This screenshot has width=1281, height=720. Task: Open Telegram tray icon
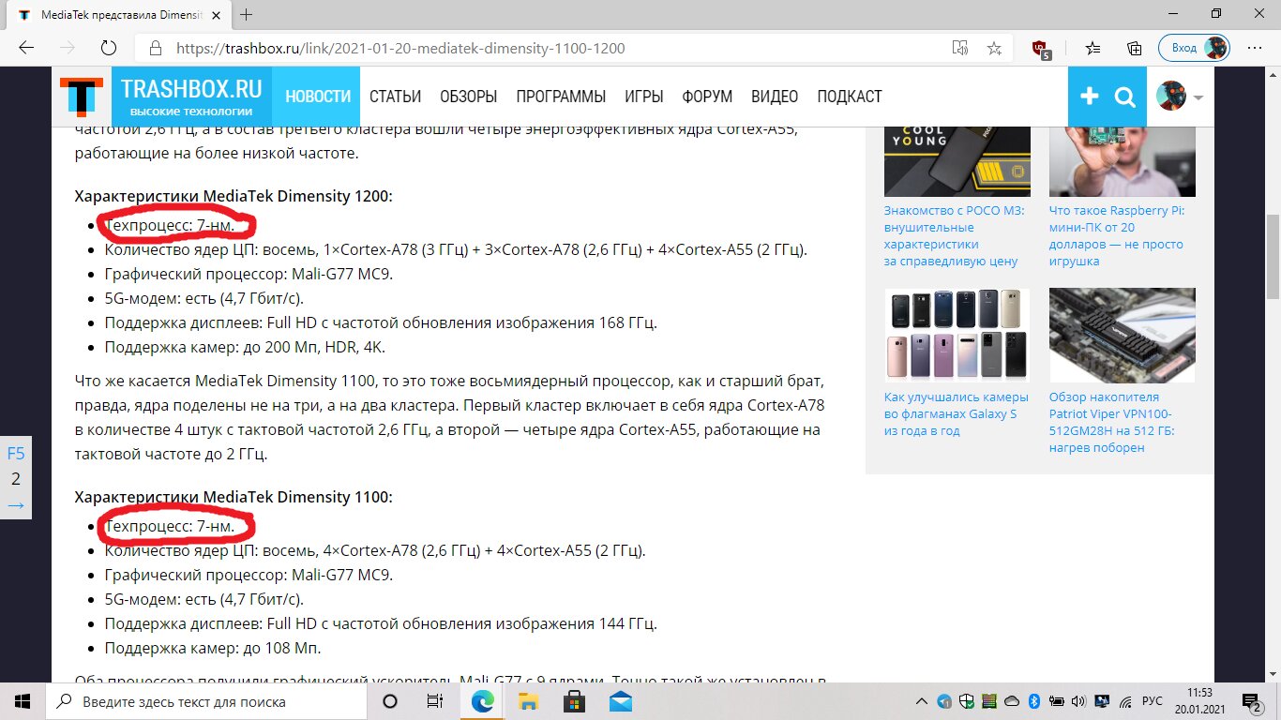coord(944,701)
